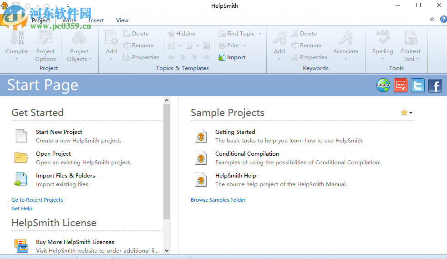This screenshot has height=259, width=447.
Task: Click the move topic right arrow icon
Action: (206, 57)
